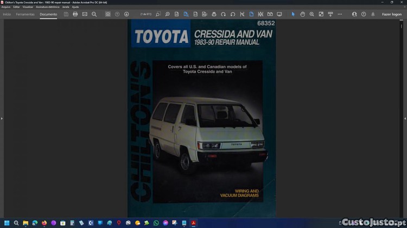Click the page number field
Viewport: 407px width, 228px height.
tap(145, 14)
